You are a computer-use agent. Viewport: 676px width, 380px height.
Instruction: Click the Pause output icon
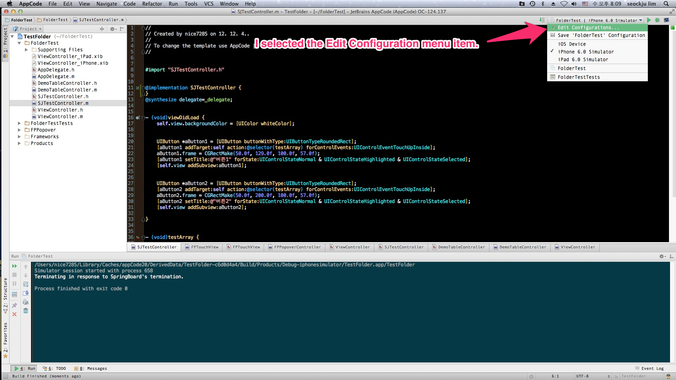[x=14, y=284]
